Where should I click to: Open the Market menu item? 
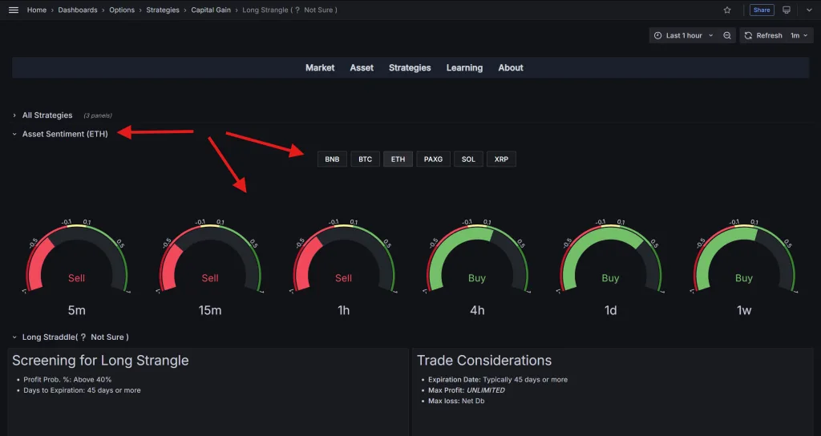click(x=320, y=67)
